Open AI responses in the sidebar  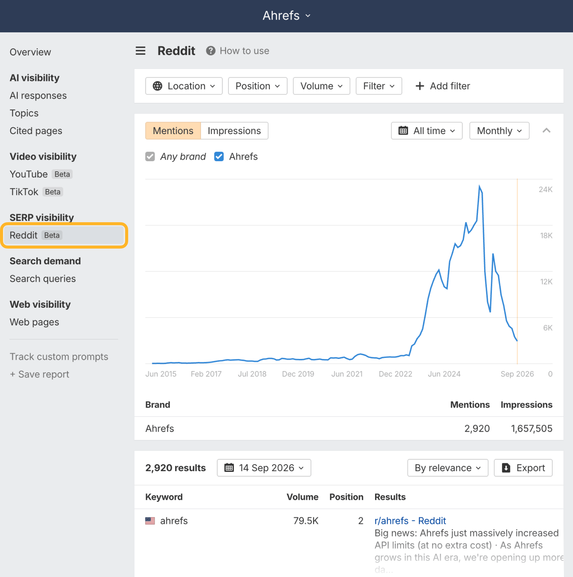point(38,96)
